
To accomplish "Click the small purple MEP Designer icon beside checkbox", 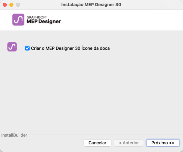I will [12, 47].
